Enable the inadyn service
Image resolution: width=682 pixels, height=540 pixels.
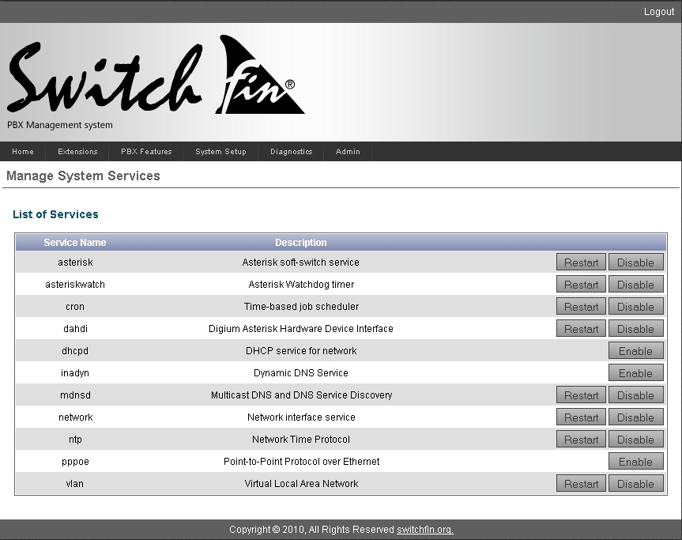[635, 373]
